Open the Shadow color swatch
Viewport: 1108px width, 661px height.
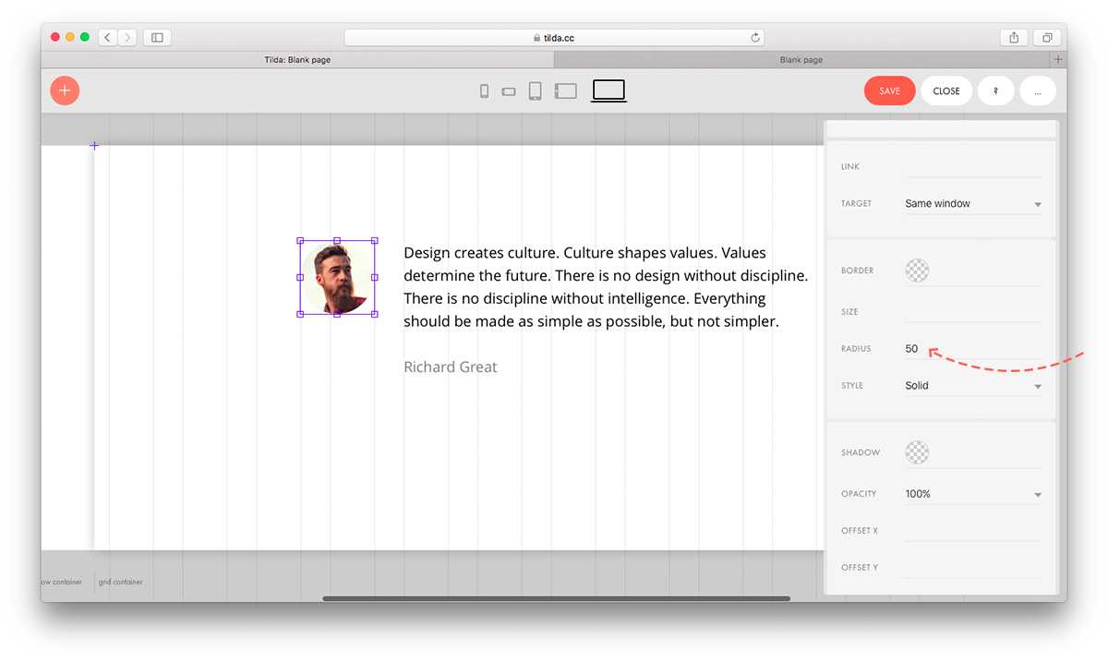coord(917,452)
